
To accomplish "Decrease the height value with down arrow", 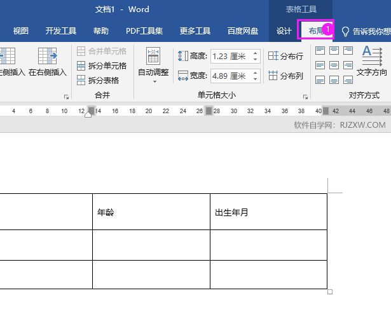I will point(255,59).
